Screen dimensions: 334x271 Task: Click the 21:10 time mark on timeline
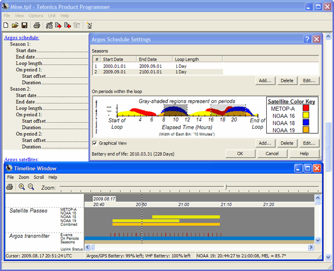226,205
